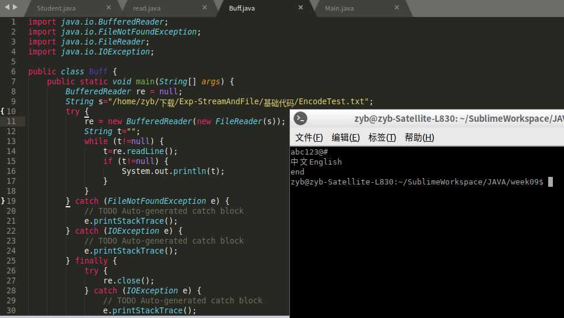
Task: Click the 'import java.io.FileReader' line
Action: tap(89, 42)
